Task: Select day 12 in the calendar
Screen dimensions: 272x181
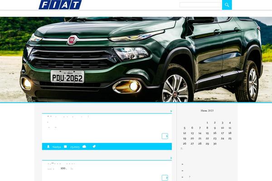Action: click(185, 133)
